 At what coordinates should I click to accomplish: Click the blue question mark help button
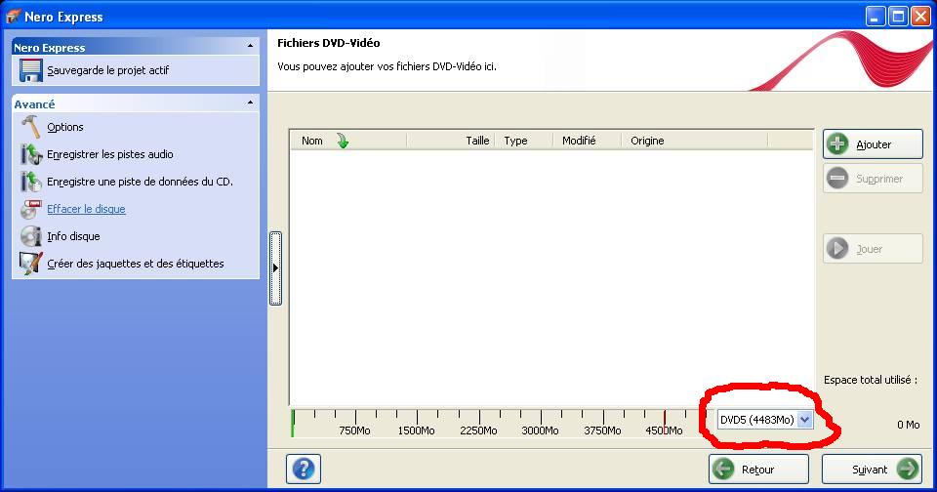click(x=304, y=470)
